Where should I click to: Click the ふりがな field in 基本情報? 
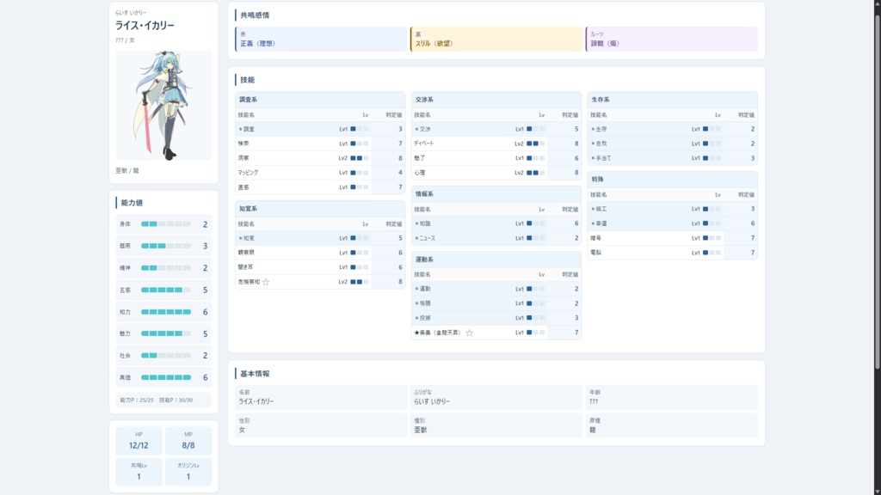point(496,397)
